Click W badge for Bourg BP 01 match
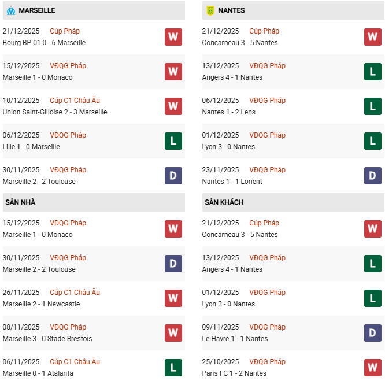This screenshot has width=385, height=381. click(173, 37)
